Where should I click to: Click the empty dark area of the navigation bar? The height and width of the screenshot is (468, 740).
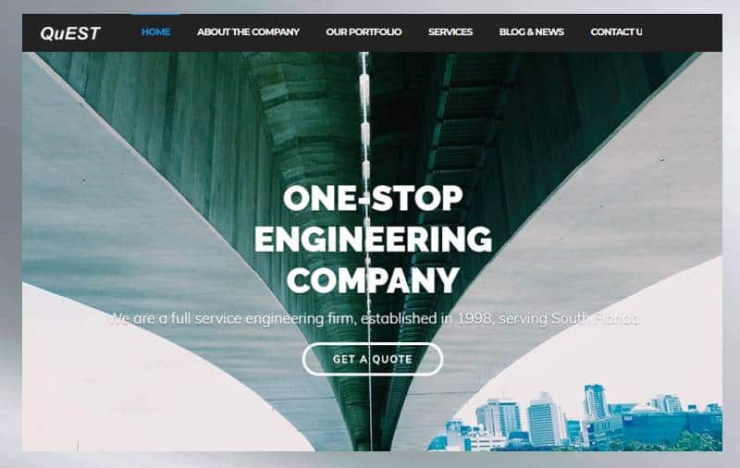click(682, 32)
